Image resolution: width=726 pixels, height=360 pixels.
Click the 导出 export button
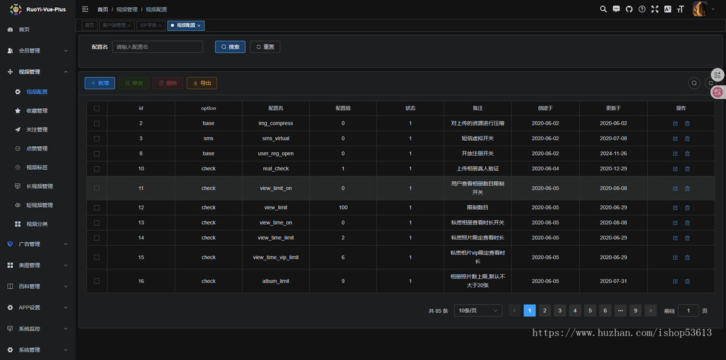pos(202,83)
